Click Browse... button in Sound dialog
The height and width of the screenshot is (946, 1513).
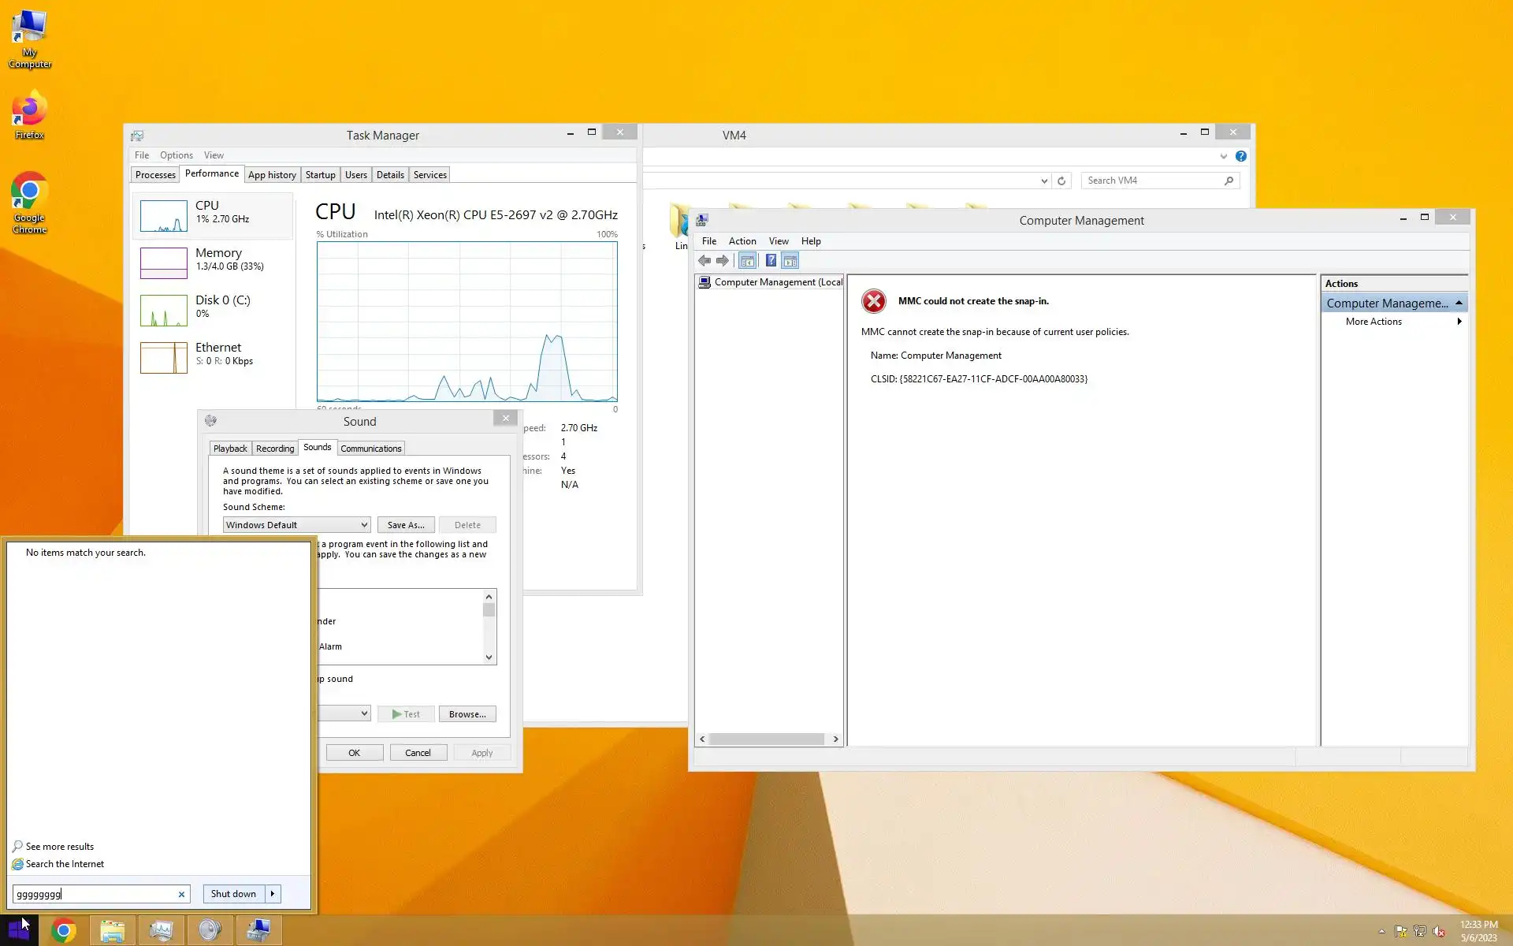[467, 714]
